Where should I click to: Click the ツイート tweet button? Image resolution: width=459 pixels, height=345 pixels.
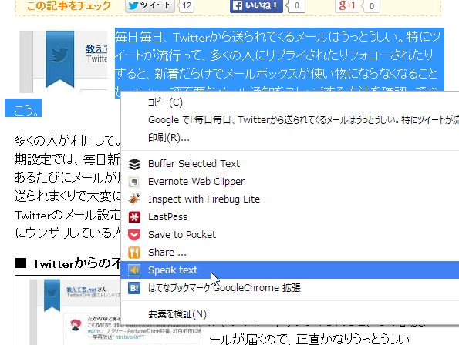click(x=150, y=5)
